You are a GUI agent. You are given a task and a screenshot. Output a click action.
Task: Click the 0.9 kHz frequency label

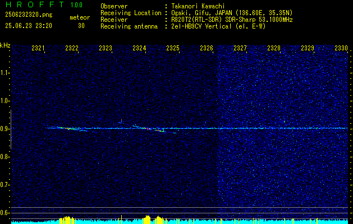tap(5, 129)
